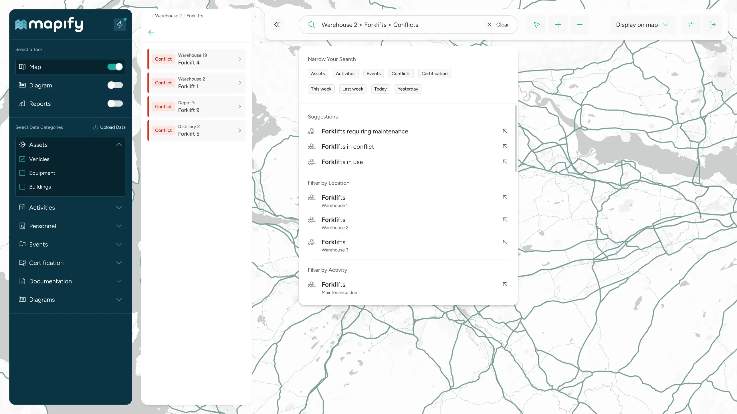The height and width of the screenshot is (414, 737).
Task: Collapse the Assets category
Action: tap(119, 145)
